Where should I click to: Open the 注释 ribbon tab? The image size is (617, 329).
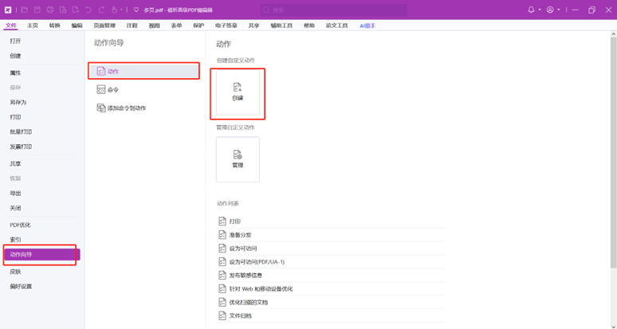click(x=132, y=25)
